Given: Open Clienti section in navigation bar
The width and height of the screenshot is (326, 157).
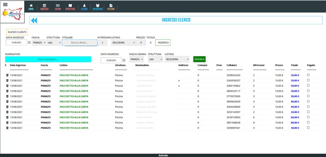Looking at the screenshot, I should coord(84,7).
